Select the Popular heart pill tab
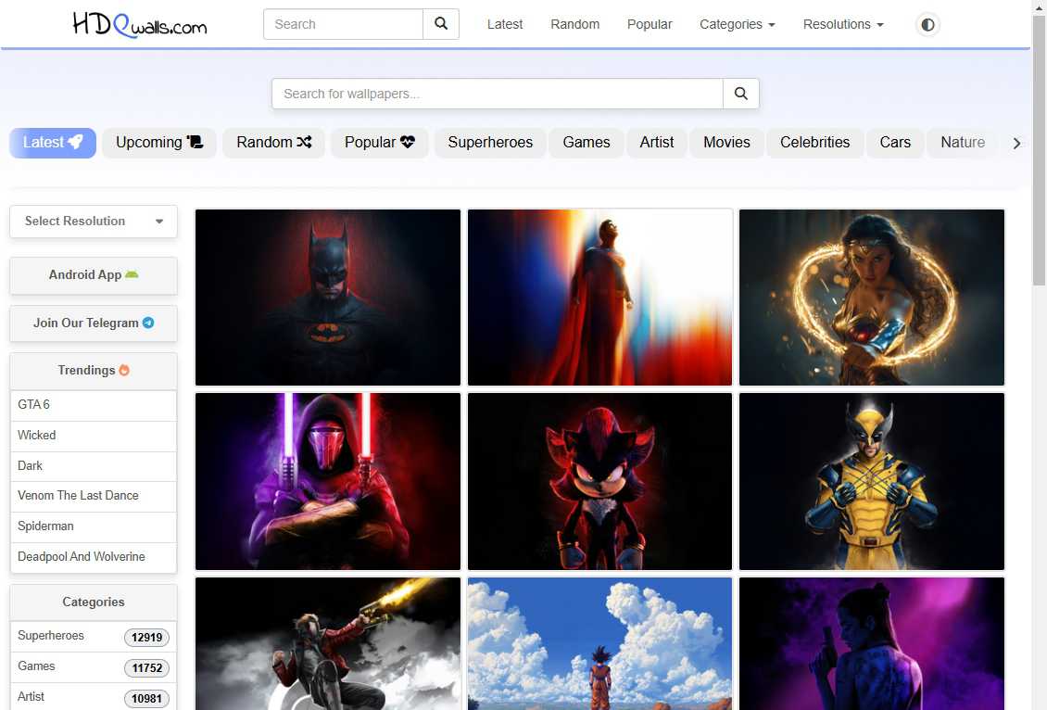The height and width of the screenshot is (710, 1047). [379, 142]
